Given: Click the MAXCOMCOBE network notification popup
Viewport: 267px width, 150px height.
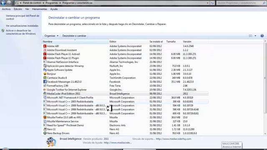Looking at the screenshot, I should pos(232,145).
